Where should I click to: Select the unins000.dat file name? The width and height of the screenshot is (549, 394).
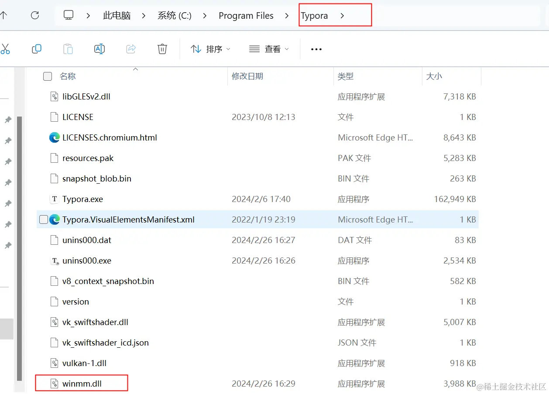pyautogui.click(x=87, y=240)
